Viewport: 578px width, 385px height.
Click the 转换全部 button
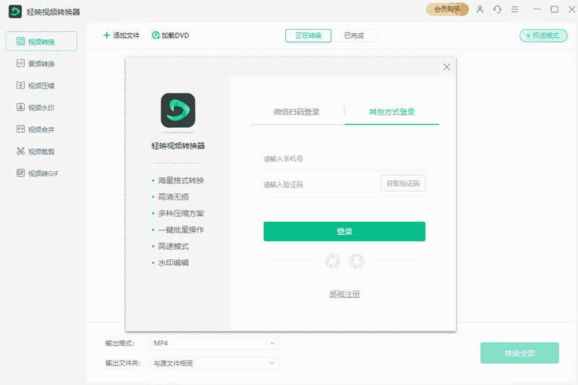tap(519, 353)
